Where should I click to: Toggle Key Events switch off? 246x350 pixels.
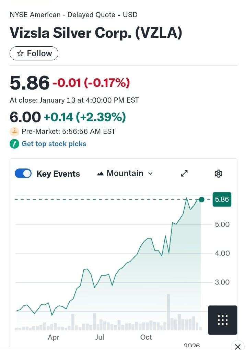click(x=23, y=174)
